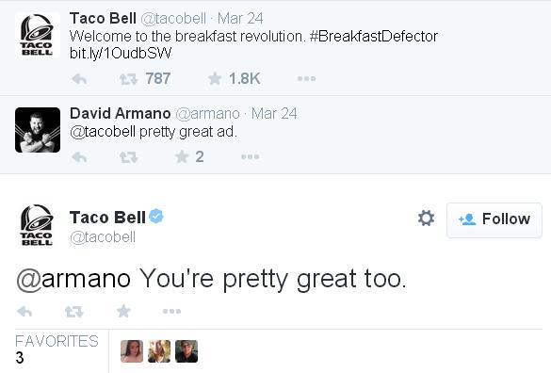Reply to the main @armano tweet
551x373 pixels.
click(x=24, y=312)
